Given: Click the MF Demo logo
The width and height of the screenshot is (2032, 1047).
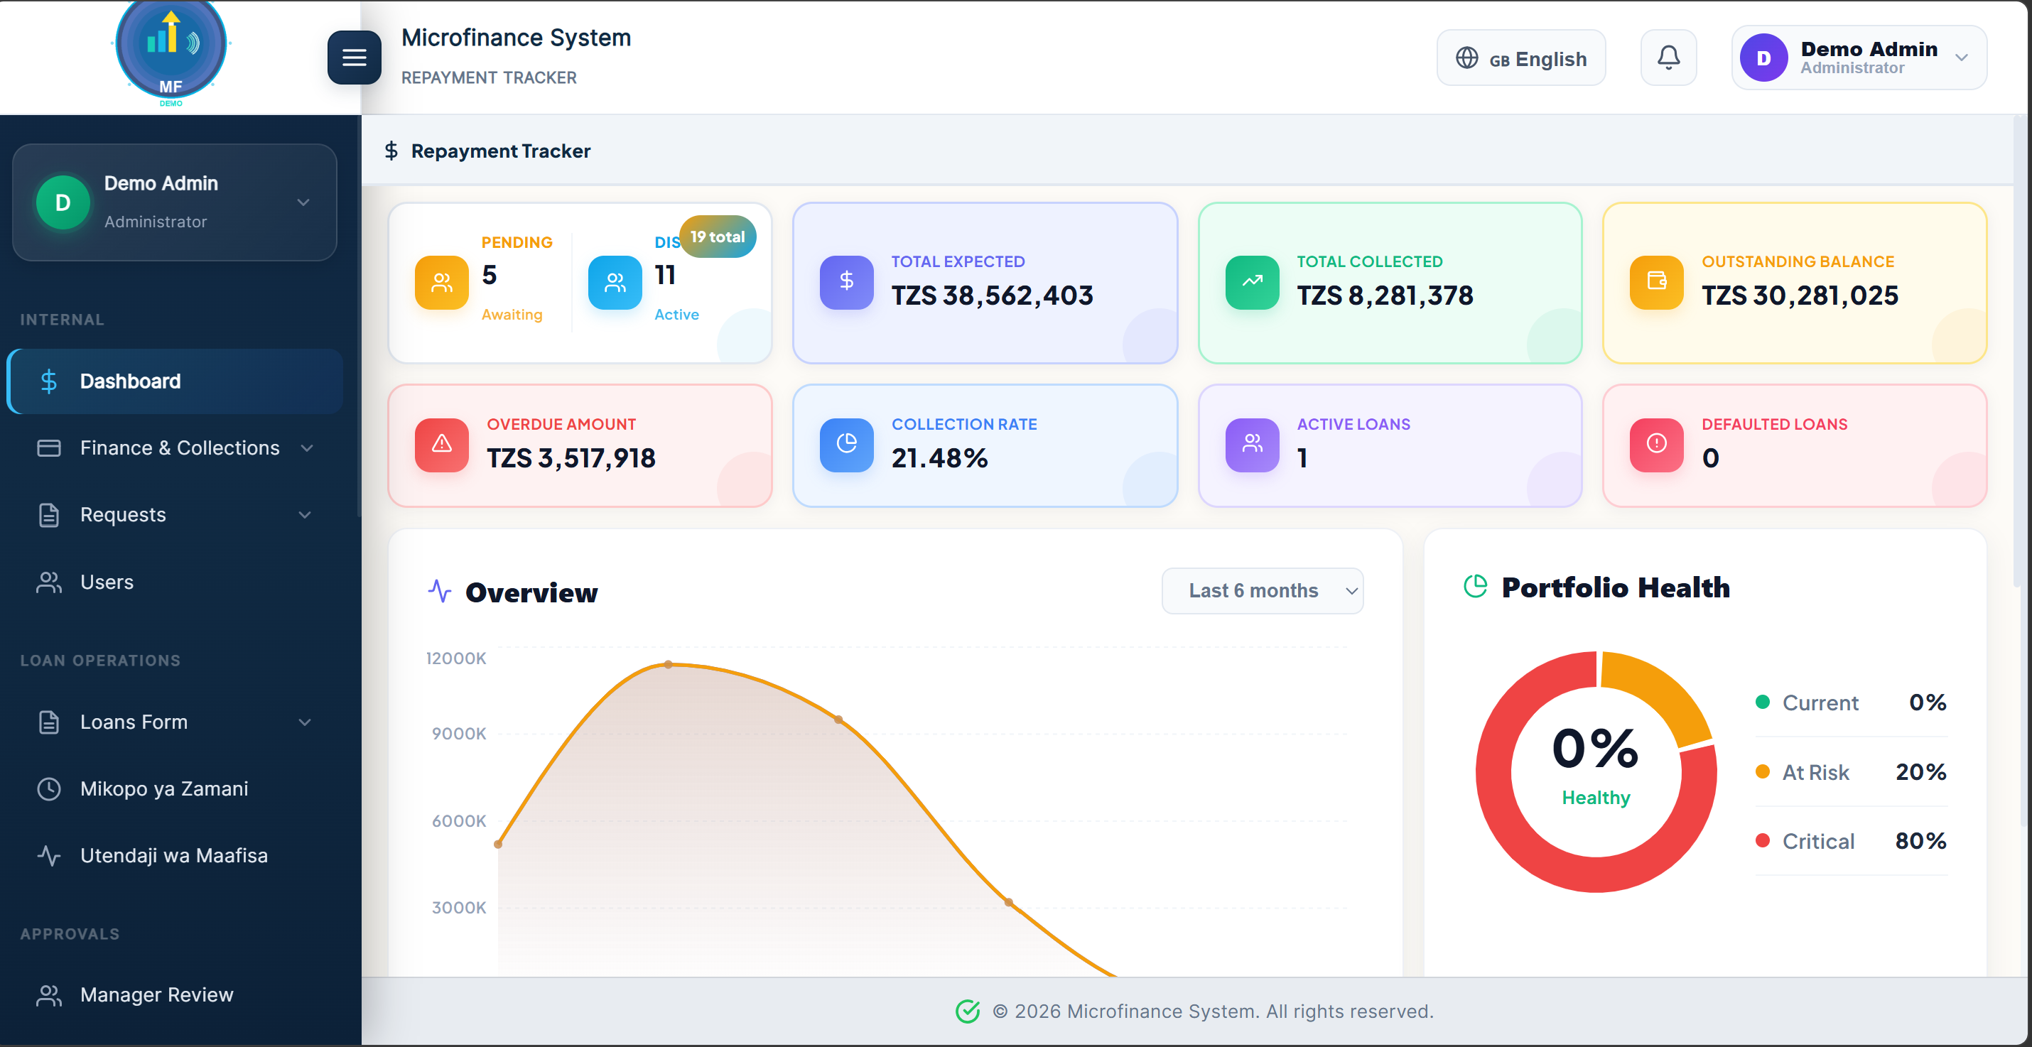Looking at the screenshot, I should point(171,52).
